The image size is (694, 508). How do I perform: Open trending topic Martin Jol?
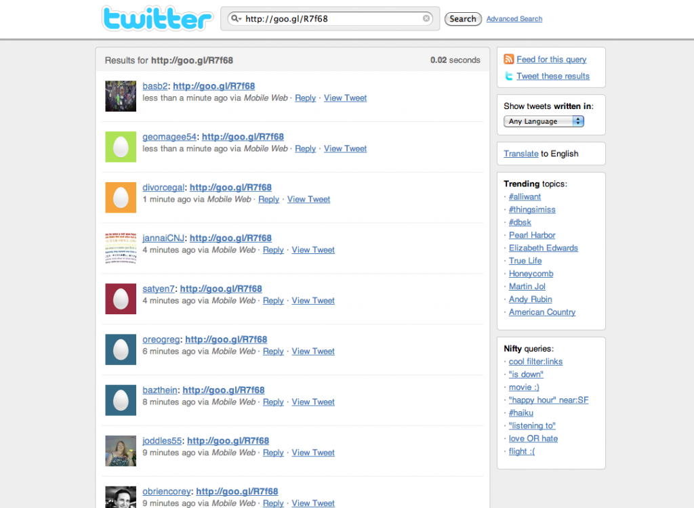(527, 287)
